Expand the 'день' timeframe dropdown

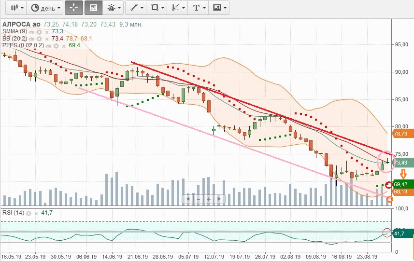pos(46,8)
